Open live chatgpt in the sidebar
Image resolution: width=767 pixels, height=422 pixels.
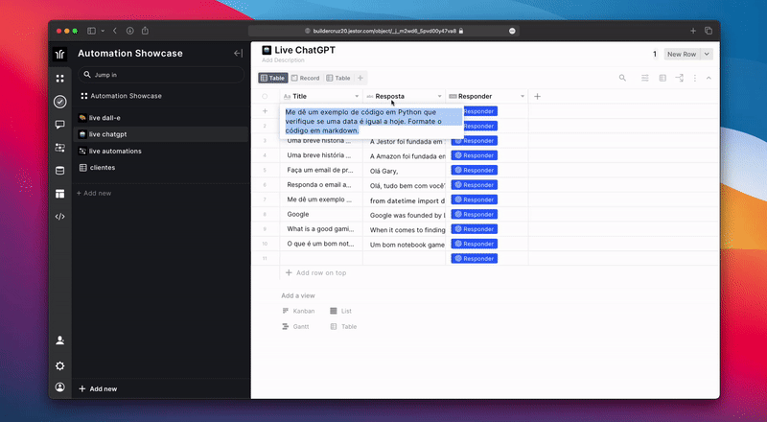pos(161,134)
